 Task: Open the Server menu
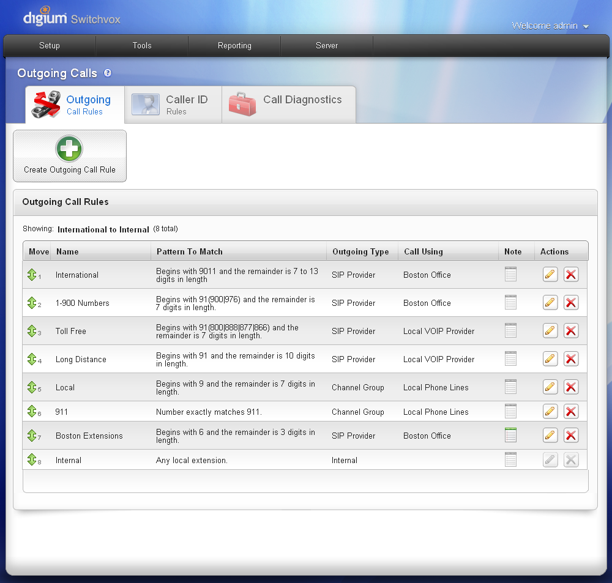coord(327,46)
